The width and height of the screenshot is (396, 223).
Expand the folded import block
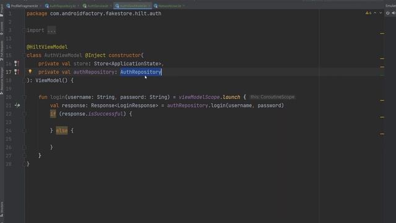pyautogui.click(x=25, y=30)
